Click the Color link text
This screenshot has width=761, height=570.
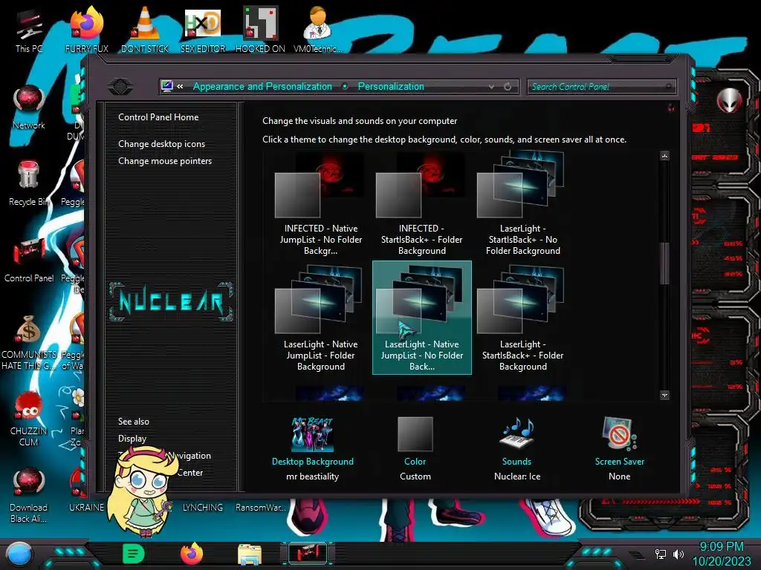pos(415,462)
